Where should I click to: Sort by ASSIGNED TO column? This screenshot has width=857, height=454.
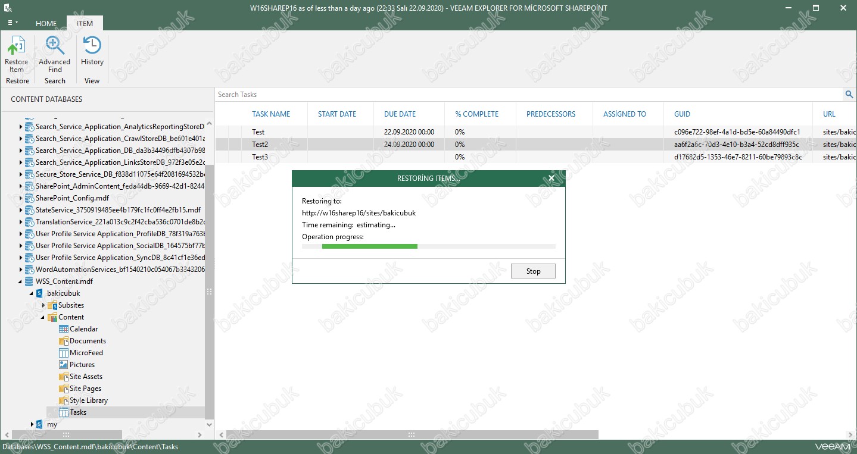(x=625, y=114)
